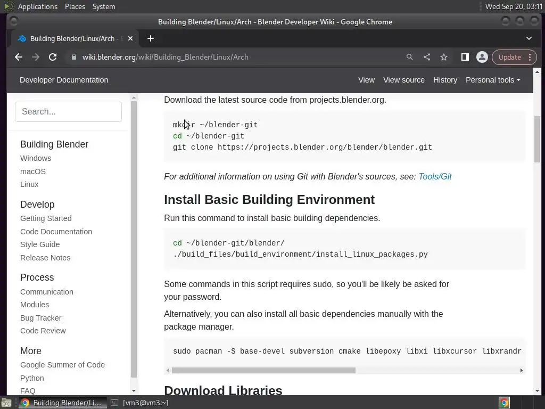Image resolution: width=545 pixels, height=409 pixels.
Task: Open the Style Guide link
Action: coord(40,244)
